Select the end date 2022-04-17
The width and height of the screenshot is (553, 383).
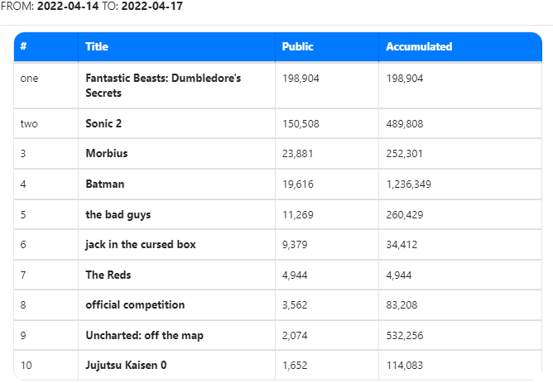tap(152, 6)
